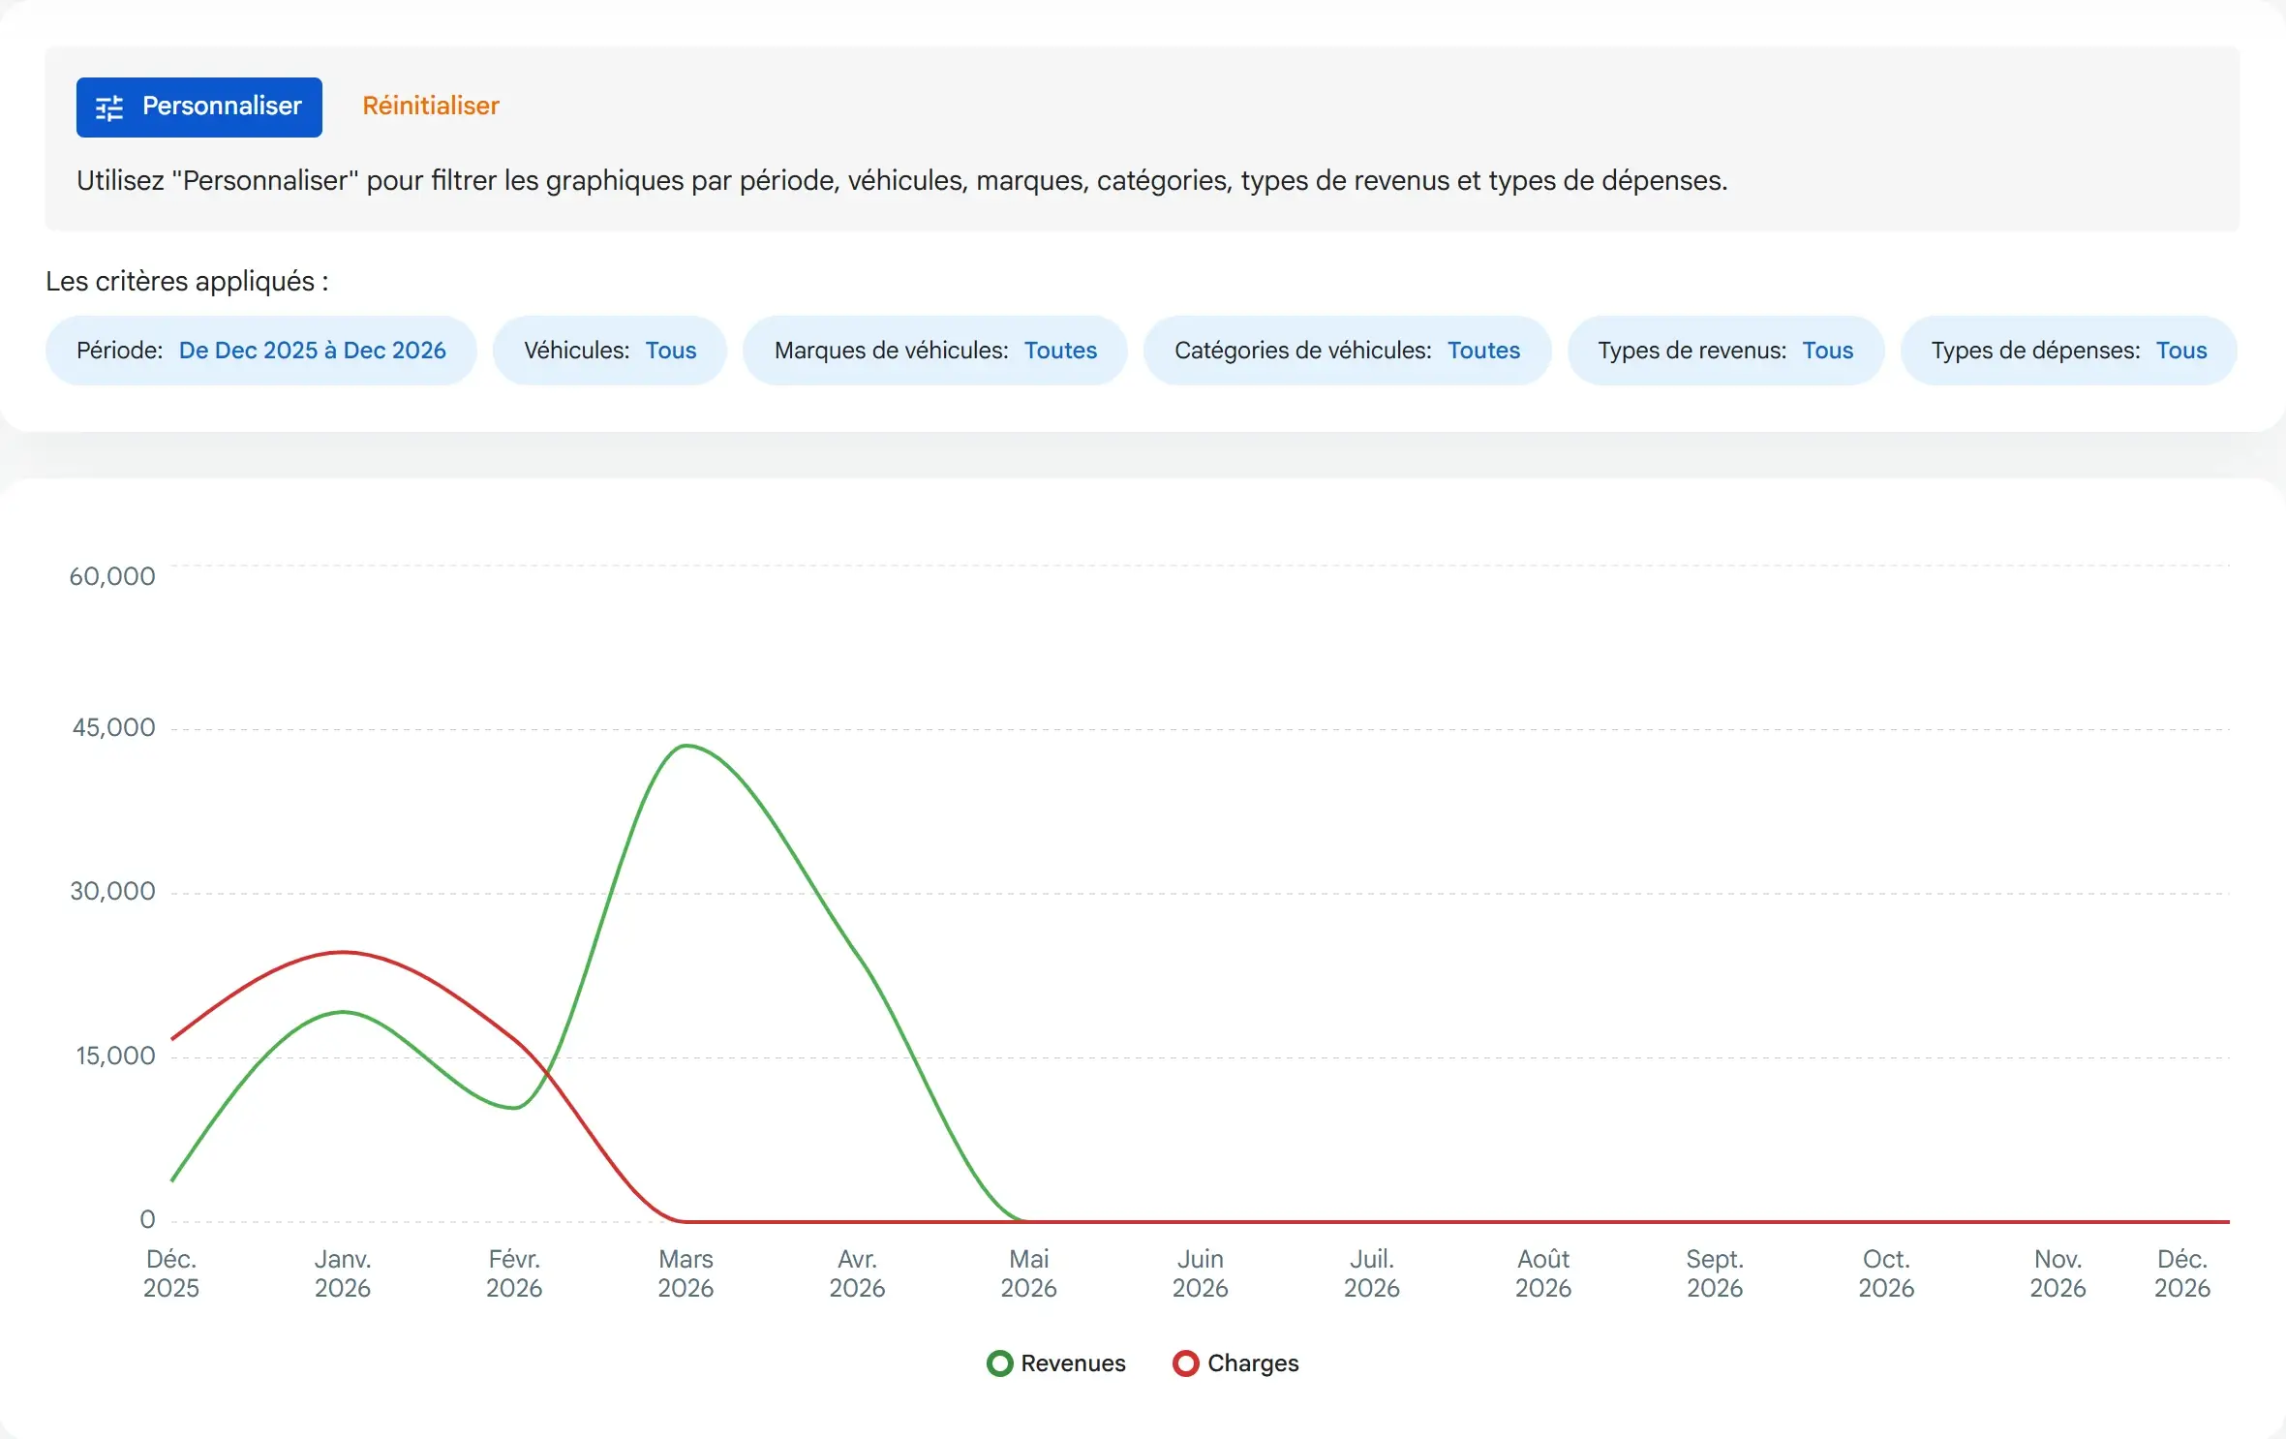The height and width of the screenshot is (1439, 2286).
Task: Click the red Charges legend marker
Action: tap(1185, 1363)
